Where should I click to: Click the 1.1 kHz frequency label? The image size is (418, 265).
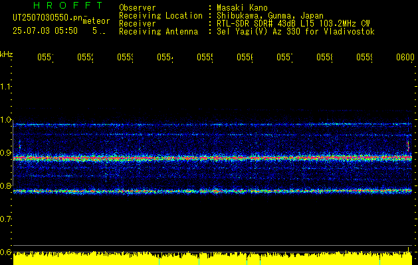(x=5, y=87)
